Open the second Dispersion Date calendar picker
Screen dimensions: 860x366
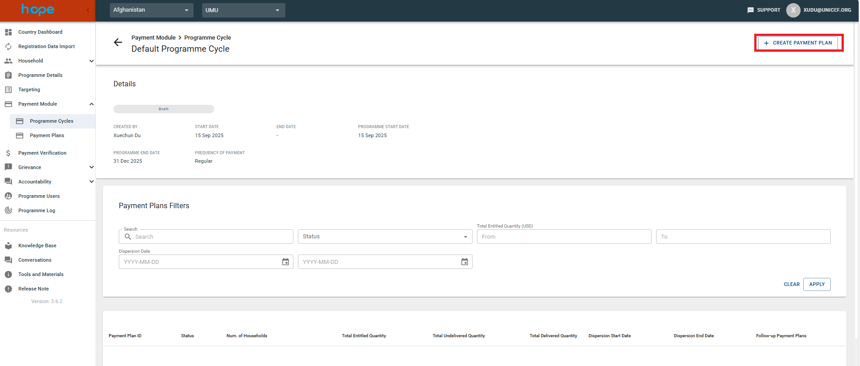[x=464, y=262]
